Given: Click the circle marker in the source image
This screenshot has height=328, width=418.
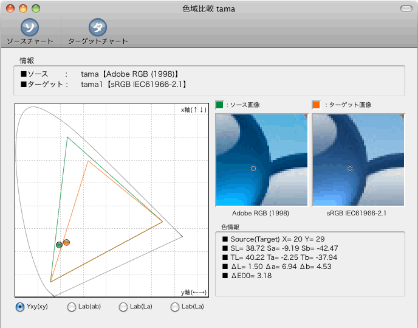Looking at the screenshot, I should click(254, 168).
